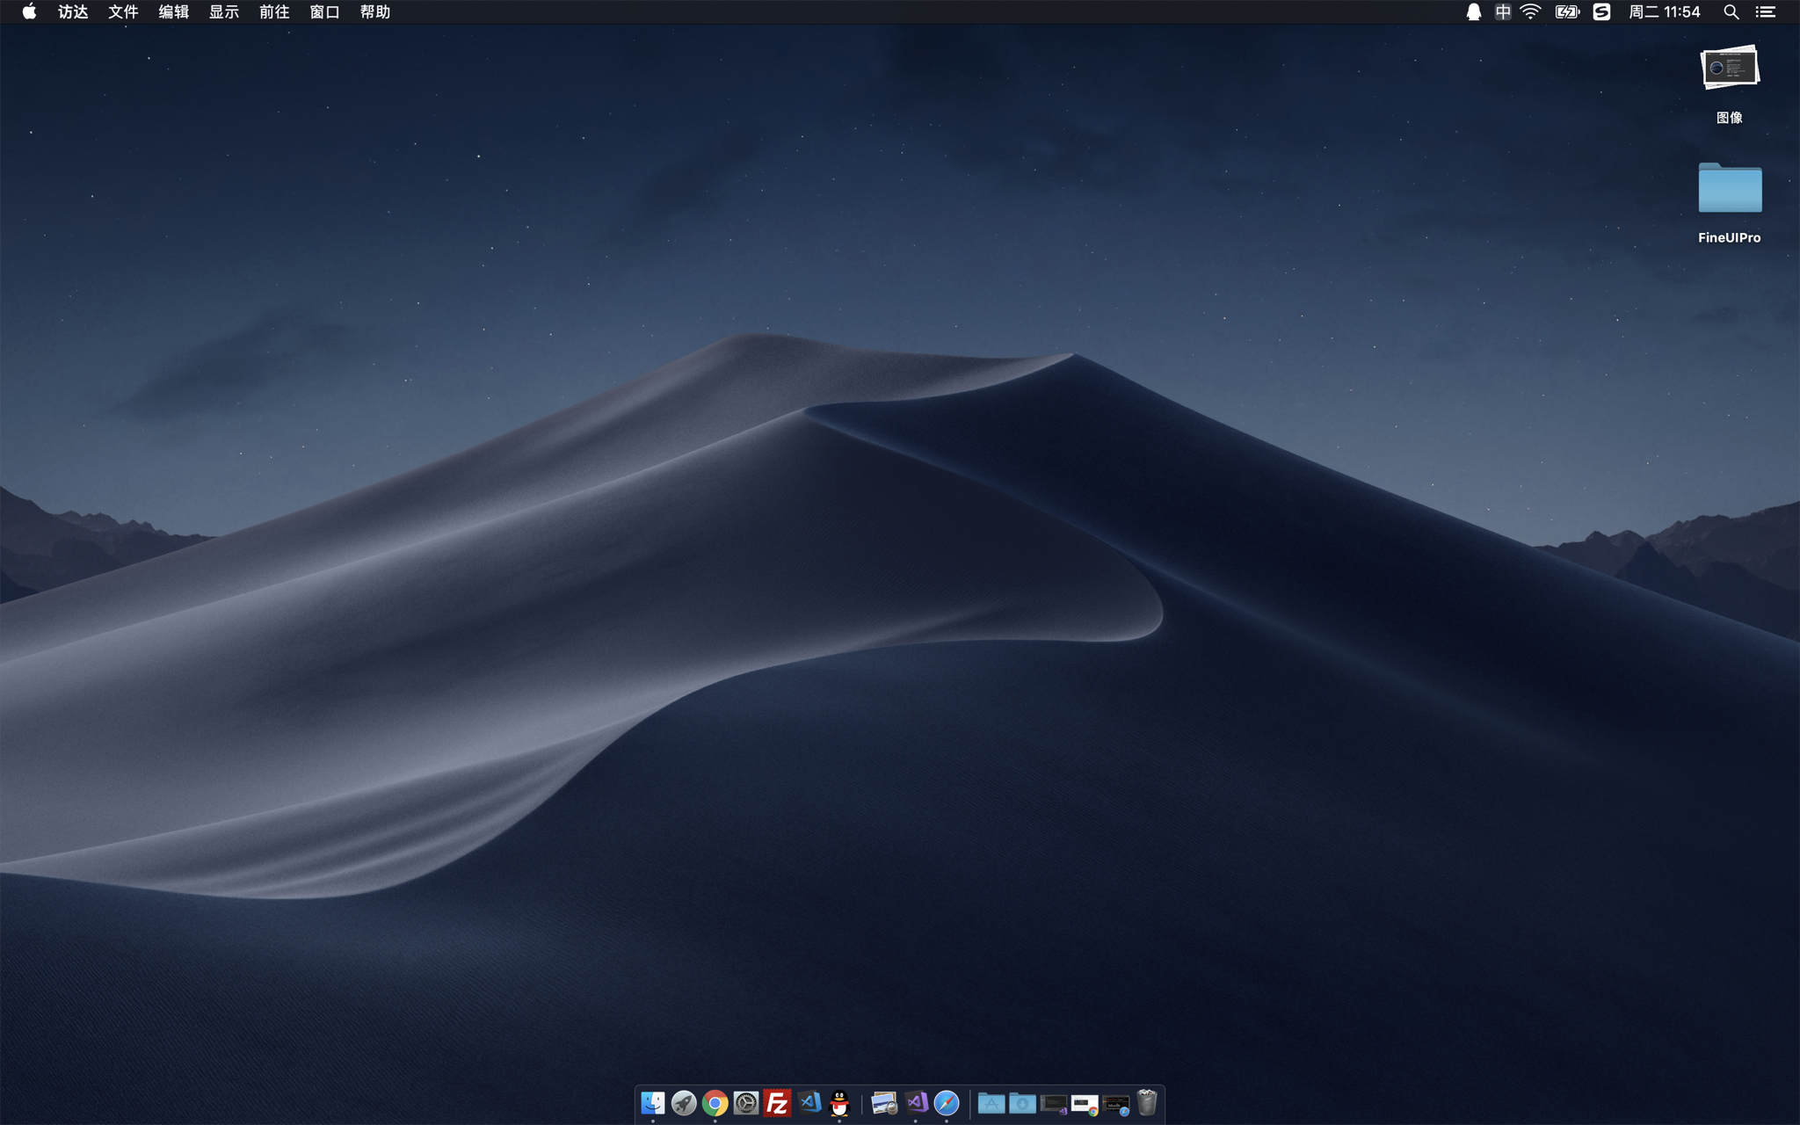Open Finder from the Dock

[653, 1103]
